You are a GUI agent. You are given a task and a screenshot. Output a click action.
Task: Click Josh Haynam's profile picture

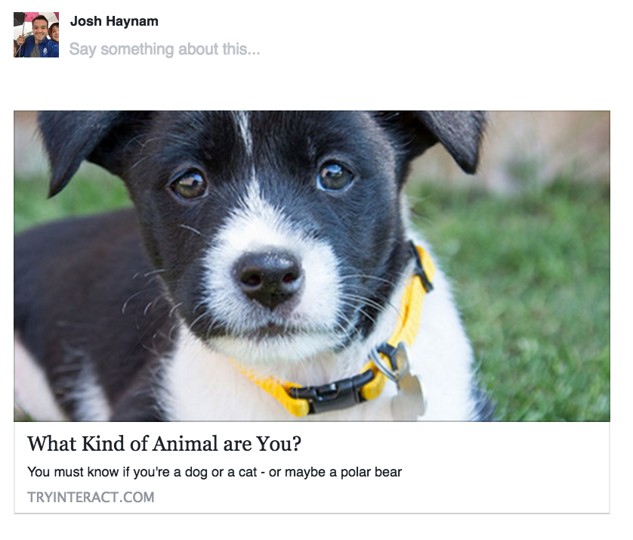coord(36,35)
